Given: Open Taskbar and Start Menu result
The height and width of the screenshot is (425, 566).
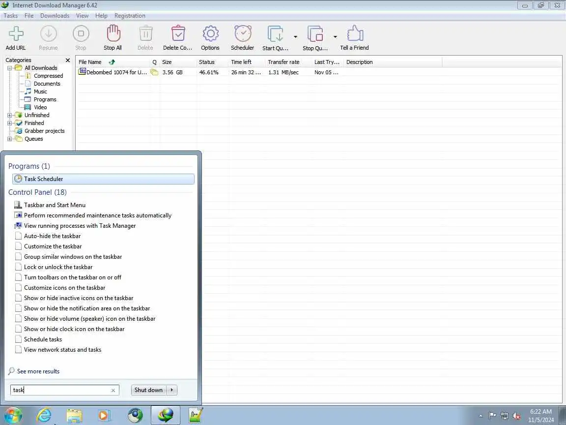Looking at the screenshot, I should [x=55, y=205].
